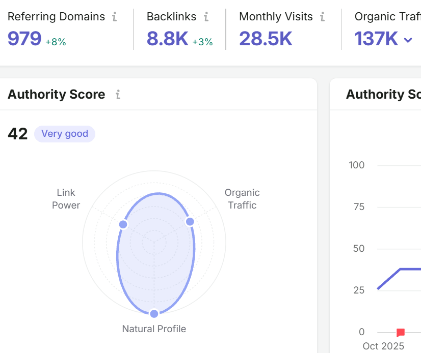Click the 100 y-axis label
This screenshot has width=421, height=353.
(x=357, y=165)
